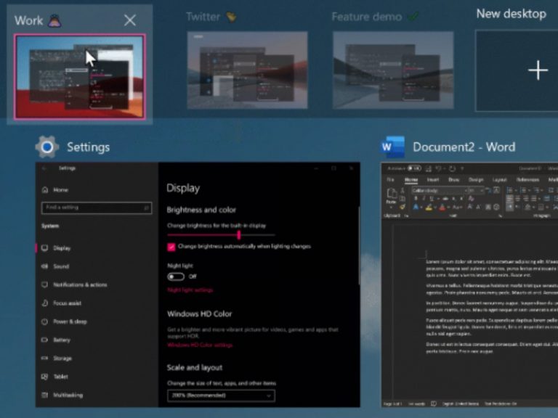Click the Sound speaker icon in Settings sidebar

45,266
